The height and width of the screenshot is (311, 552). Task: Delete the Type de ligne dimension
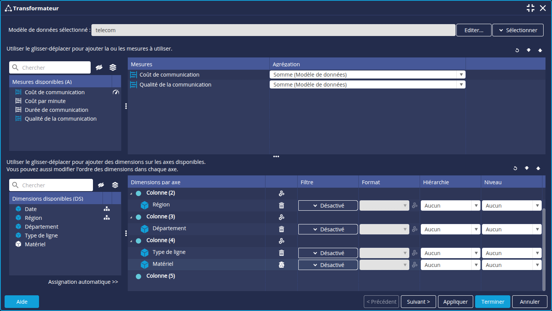coord(282,253)
